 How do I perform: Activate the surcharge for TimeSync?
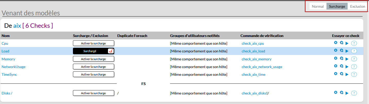coord(93,74)
